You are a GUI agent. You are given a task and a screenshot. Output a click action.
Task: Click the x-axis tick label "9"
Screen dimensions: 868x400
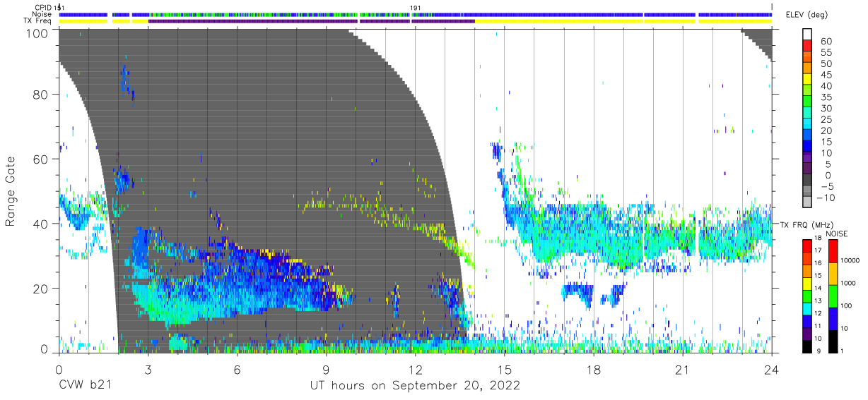click(326, 370)
